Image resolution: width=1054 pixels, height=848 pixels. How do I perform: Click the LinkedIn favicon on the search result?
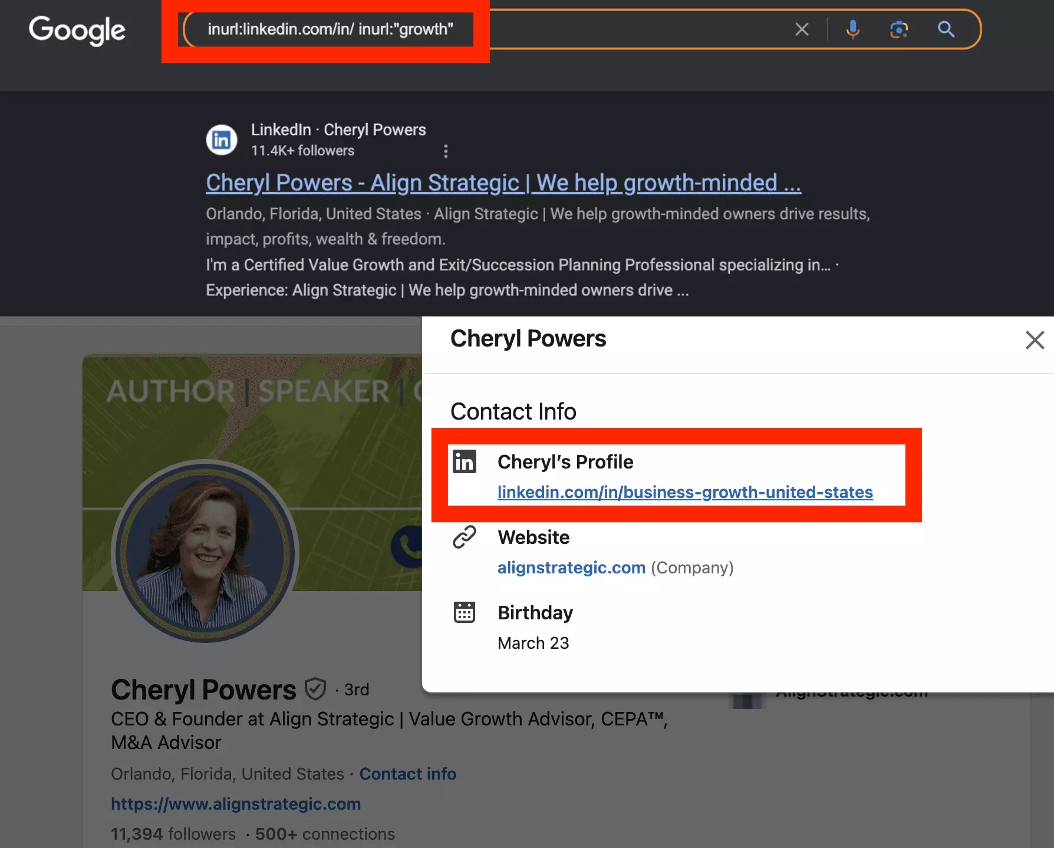coord(221,139)
